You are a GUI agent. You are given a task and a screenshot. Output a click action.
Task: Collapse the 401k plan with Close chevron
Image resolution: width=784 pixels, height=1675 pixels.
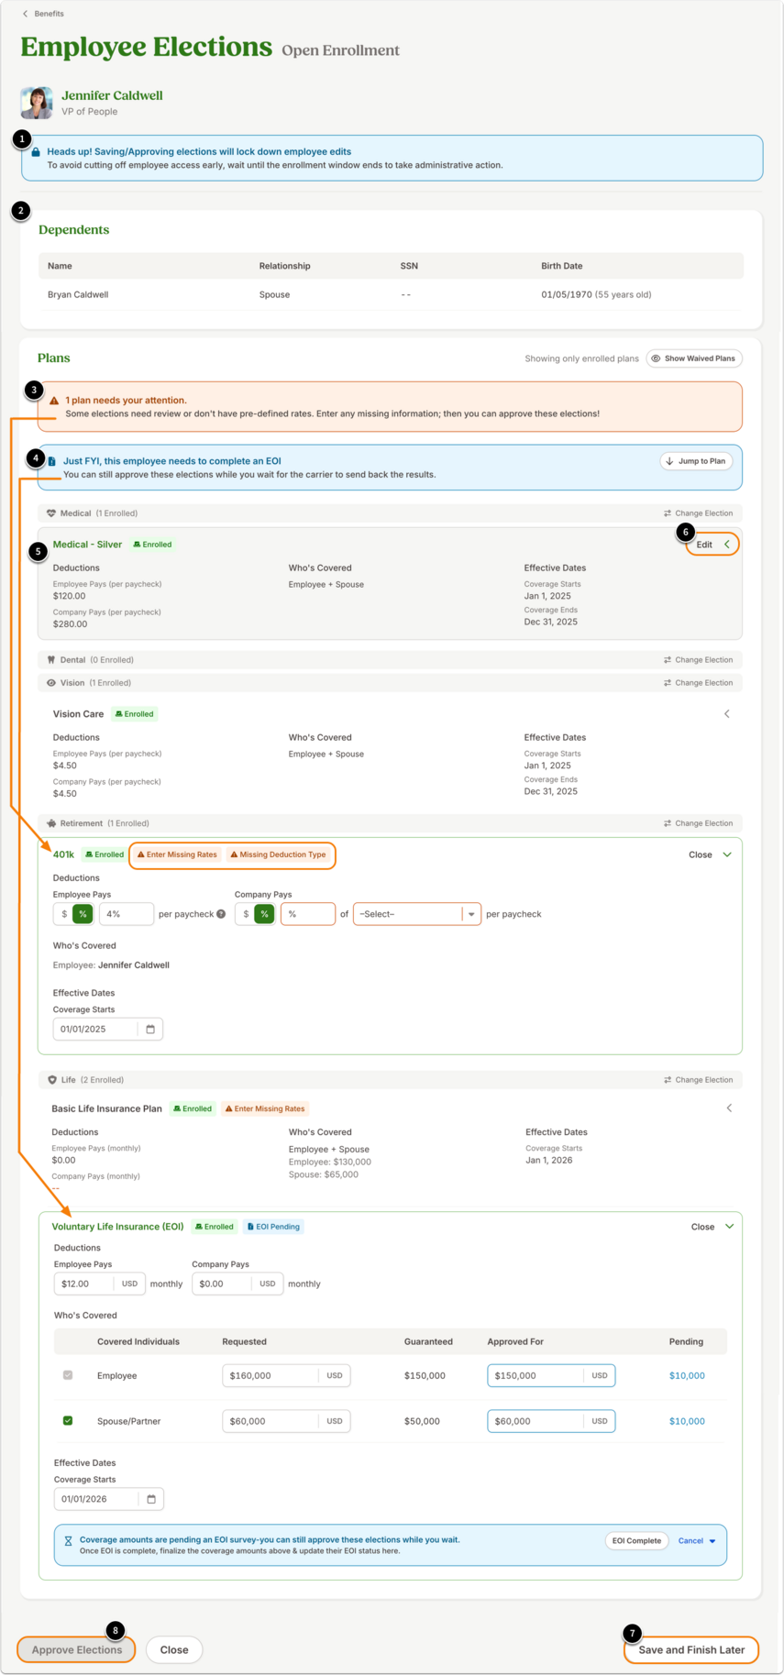tap(711, 854)
